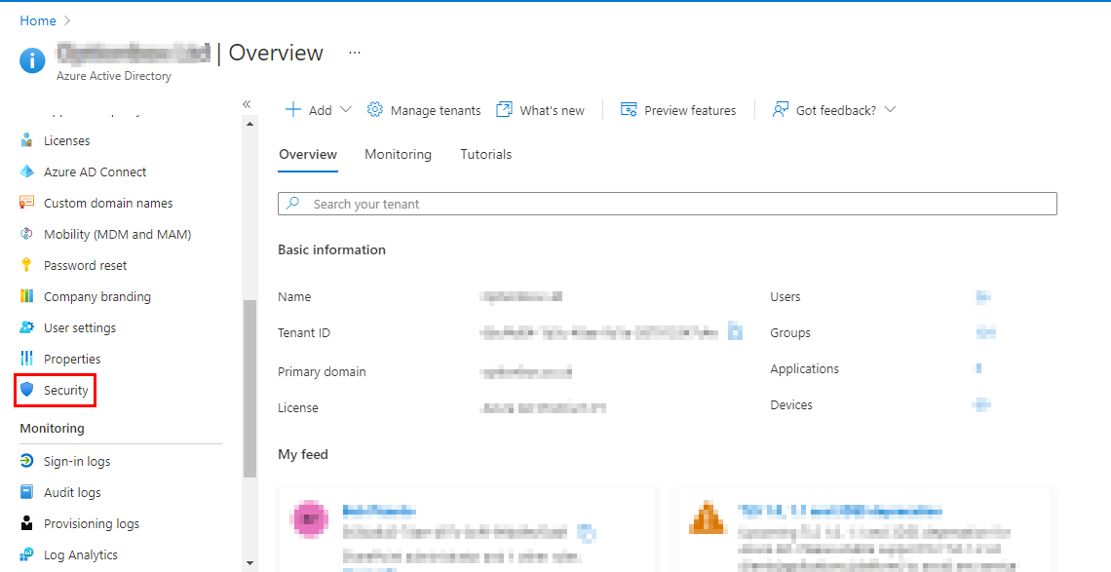Open Sign-in logs in the sidebar
The height and width of the screenshot is (572, 1111).
[77, 462]
